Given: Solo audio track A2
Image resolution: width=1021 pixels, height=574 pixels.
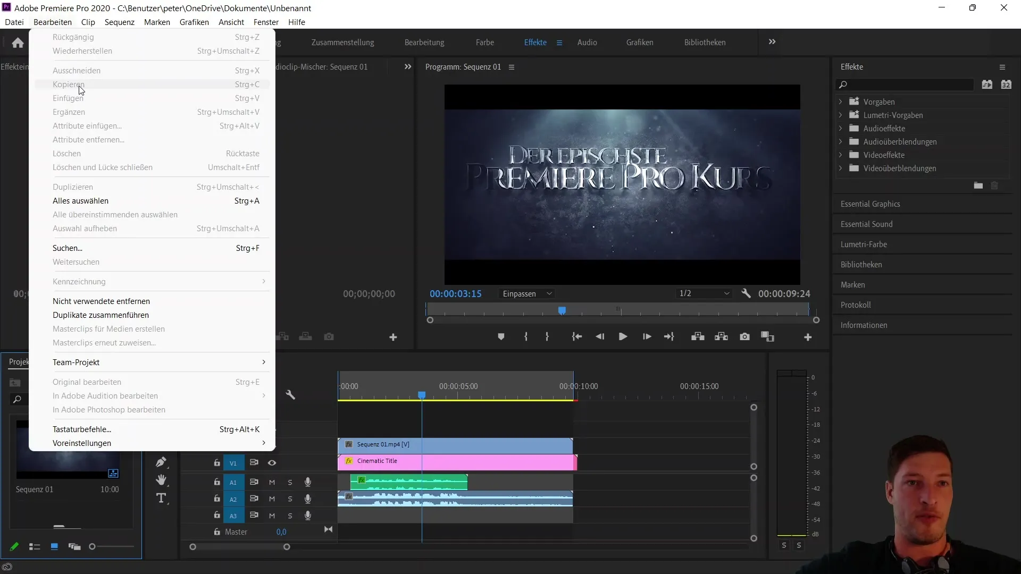Looking at the screenshot, I should tap(290, 499).
